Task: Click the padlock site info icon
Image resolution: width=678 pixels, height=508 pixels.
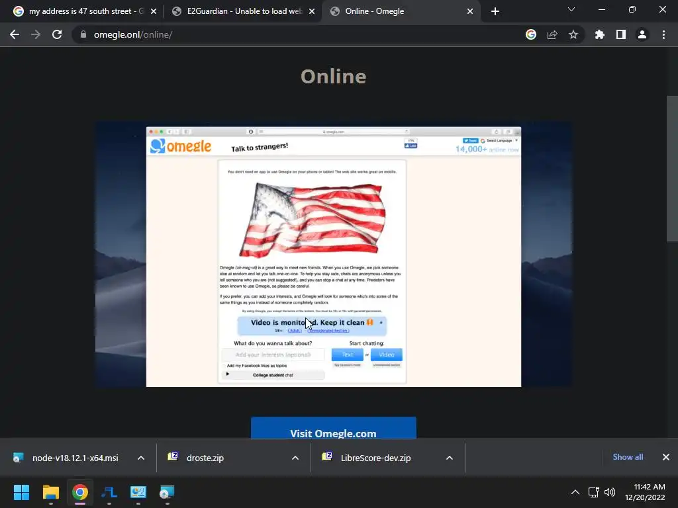Action: click(x=83, y=34)
